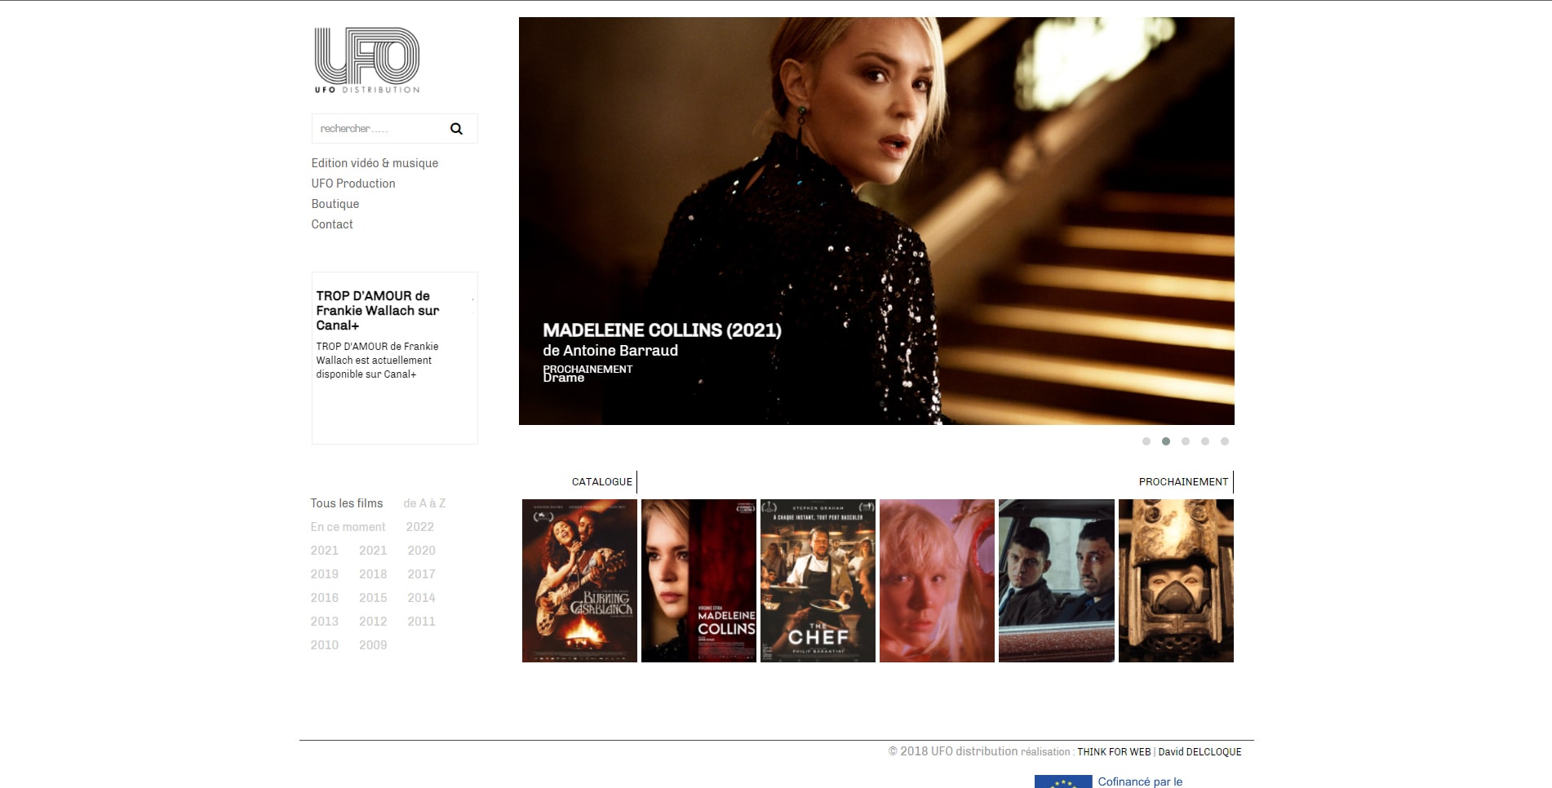Open the masked helmet film poster

coord(1176,581)
